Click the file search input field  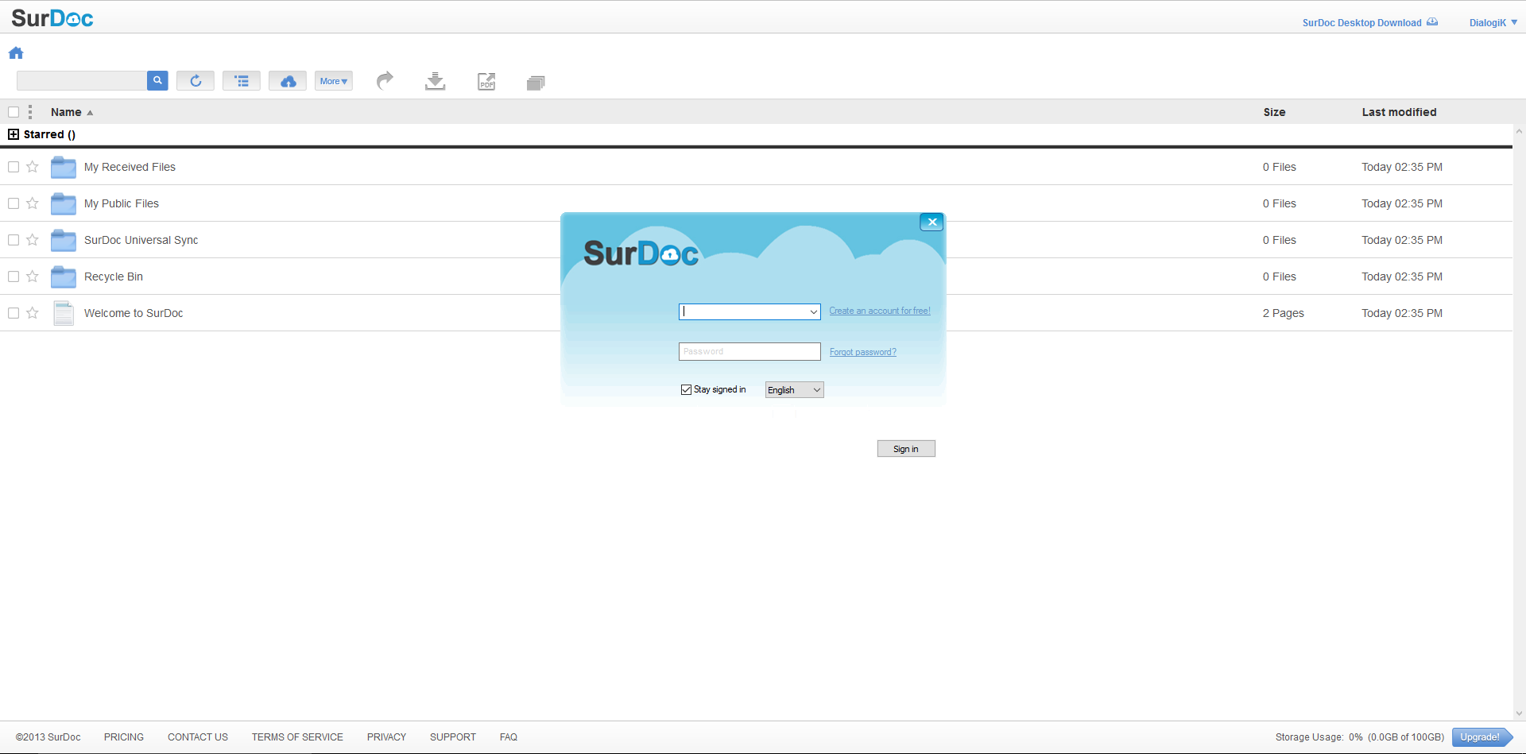pyautogui.click(x=82, y=81)
